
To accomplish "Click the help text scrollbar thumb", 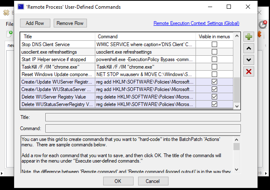I will click(236, 146).
